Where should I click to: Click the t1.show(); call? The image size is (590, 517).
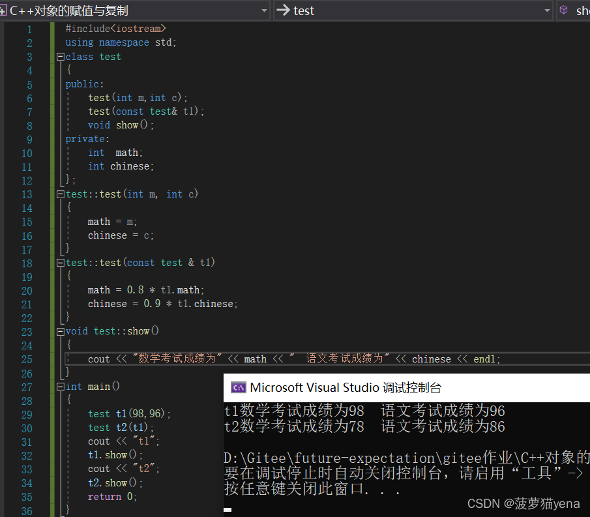coord(115,455)
